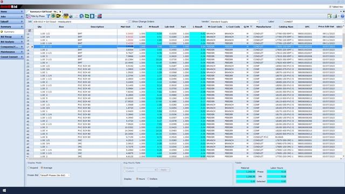Sort by the Mat-Unit column header

click(x=126, y=26)
